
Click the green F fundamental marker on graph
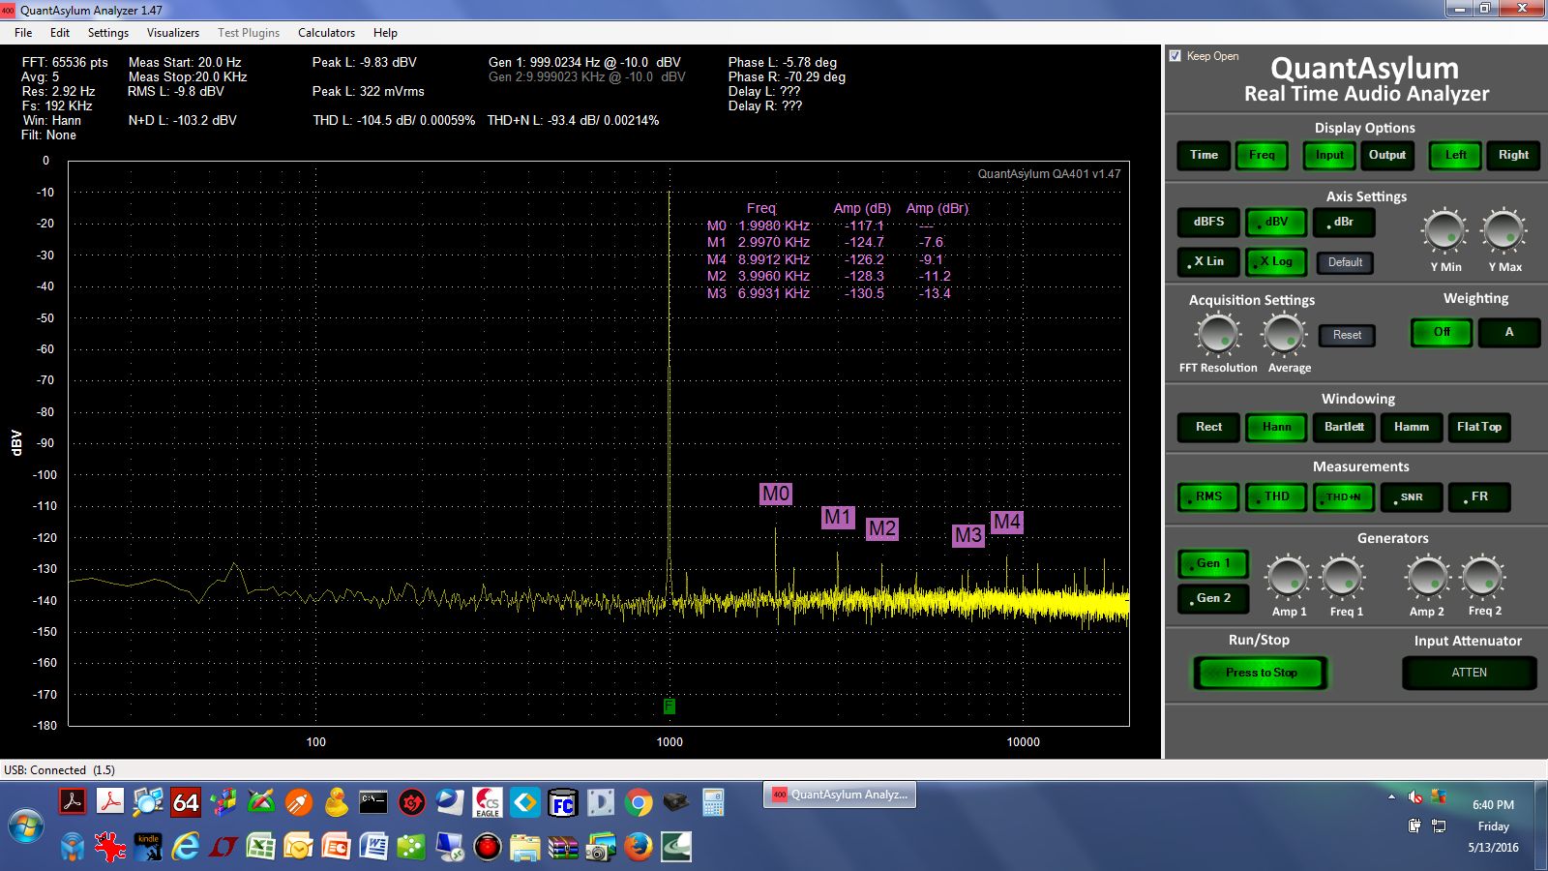click(x=669, y=706)
